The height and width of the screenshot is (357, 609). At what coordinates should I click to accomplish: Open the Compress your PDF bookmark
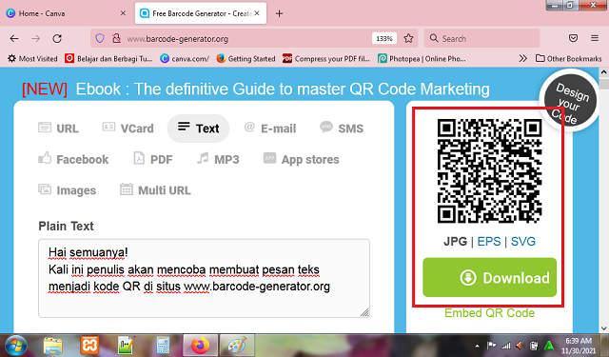326,59
